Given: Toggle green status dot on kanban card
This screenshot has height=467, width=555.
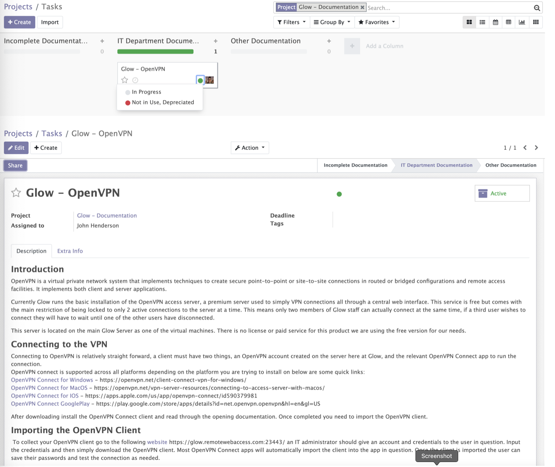Looking at the screenshot, I should 200,80.
